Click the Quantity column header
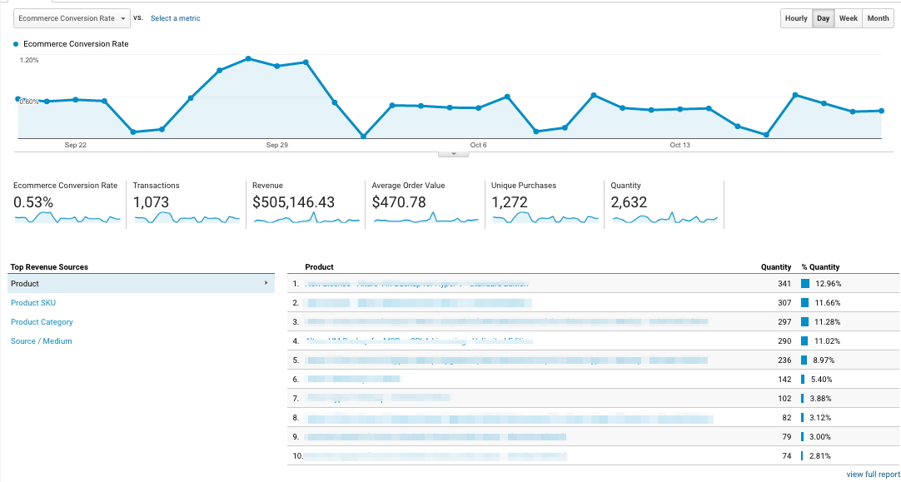The width and height of the screenshot is (901, 482). 774,266
